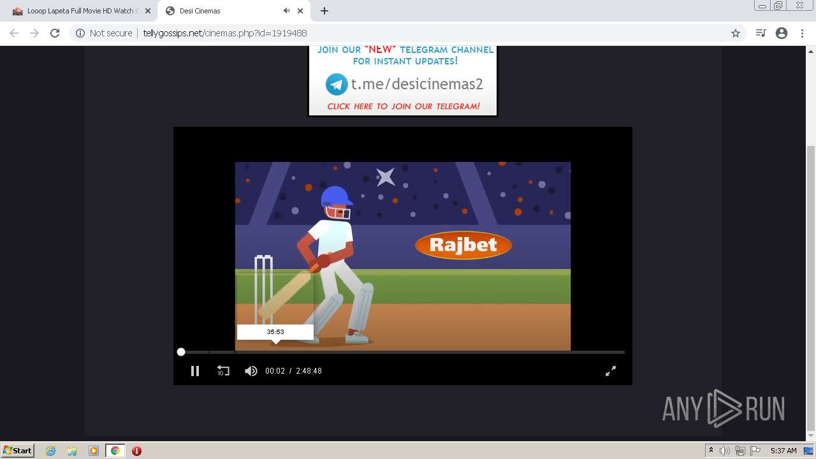
Task: Click the 00:02 elapsed time text
Action: coord(275,371)
